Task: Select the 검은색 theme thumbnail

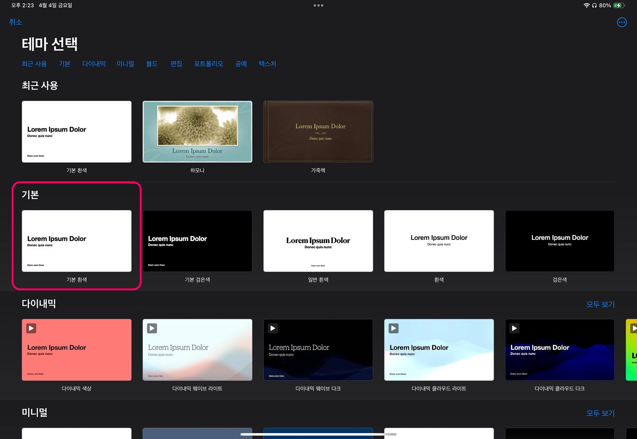Action: (x=560, y=241)
